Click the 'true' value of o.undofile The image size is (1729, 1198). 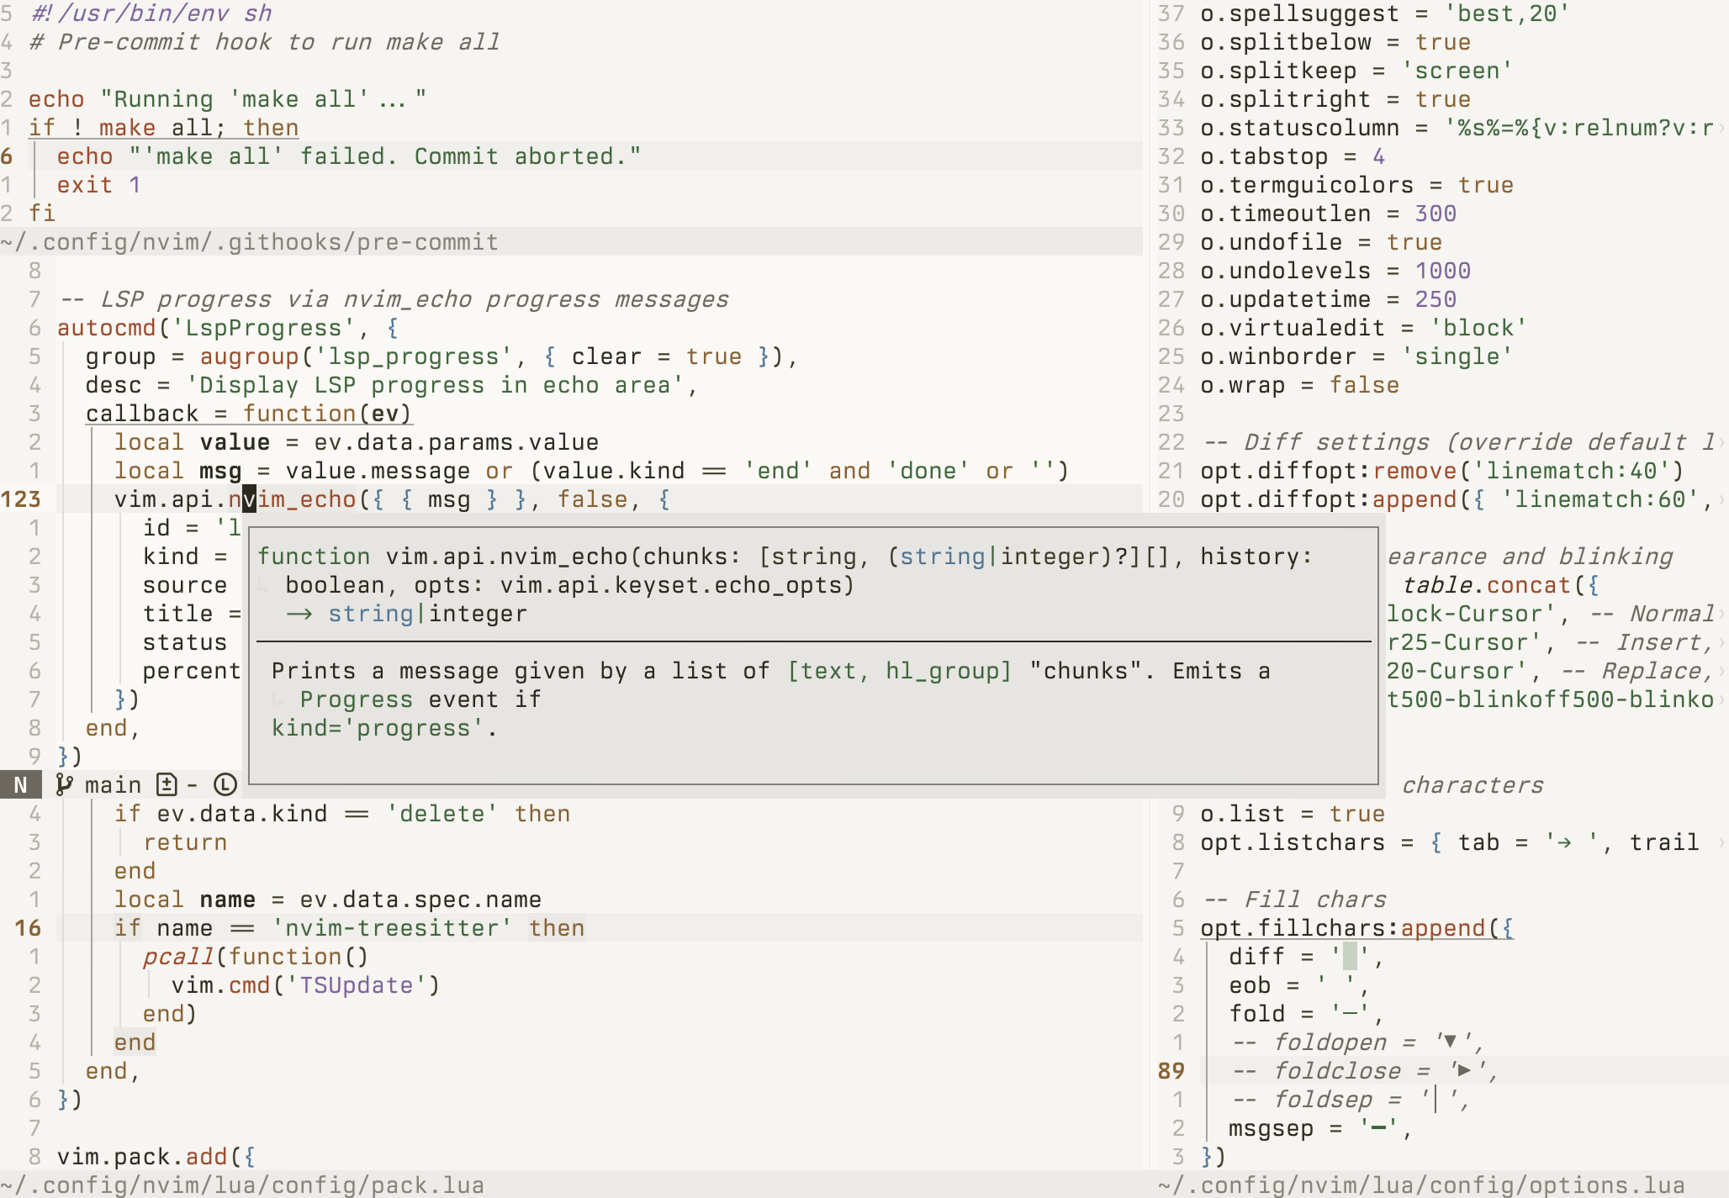pyautogui.click(x=1414, y=242)
